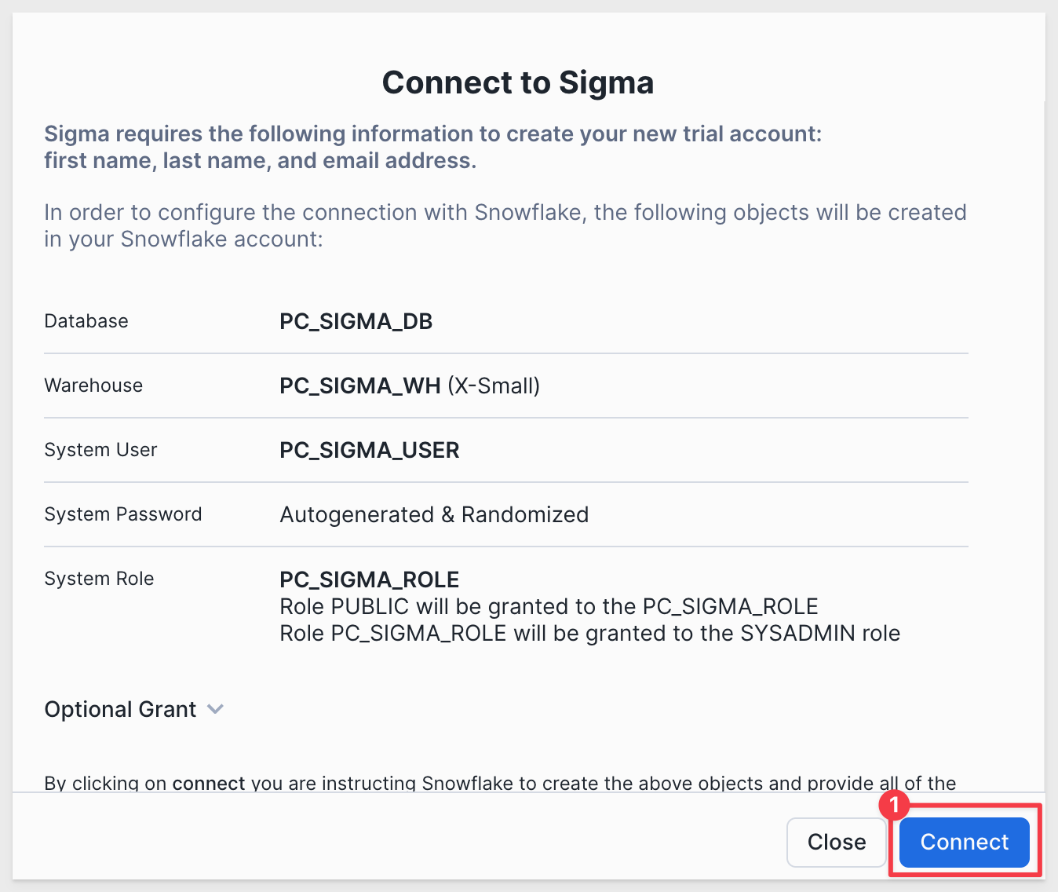Viewport: 1058px width, 892px height.
Task: Click the red step 1 badge
Action: coord(893,804)
